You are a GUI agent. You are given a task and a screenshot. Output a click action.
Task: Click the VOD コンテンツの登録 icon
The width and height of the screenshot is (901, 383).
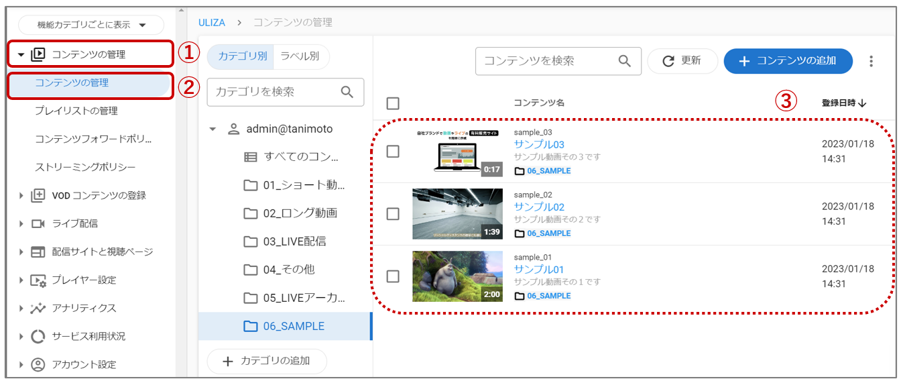pos(38,195)
